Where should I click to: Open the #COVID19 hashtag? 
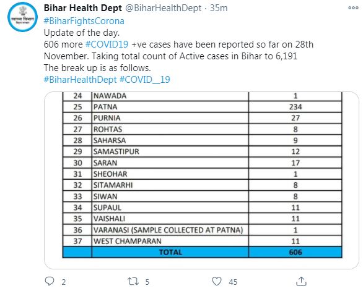[107, 44]
